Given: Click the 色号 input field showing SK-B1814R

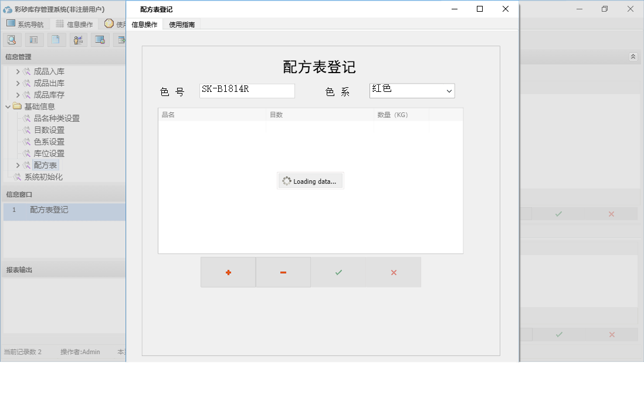Looking at the screenshot, I should [x=246, y=91].
